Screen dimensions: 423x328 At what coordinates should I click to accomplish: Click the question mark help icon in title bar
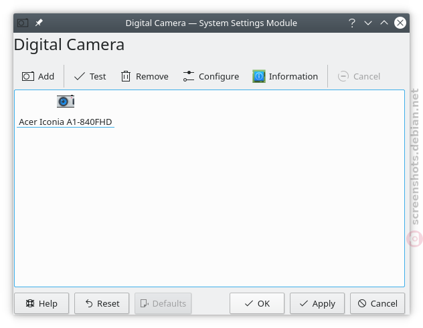tap(352, 23)
